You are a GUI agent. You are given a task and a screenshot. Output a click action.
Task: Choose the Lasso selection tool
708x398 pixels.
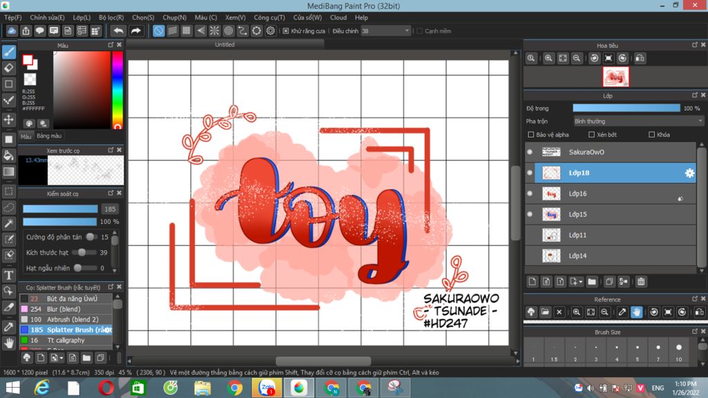click(x=9, y=207)
